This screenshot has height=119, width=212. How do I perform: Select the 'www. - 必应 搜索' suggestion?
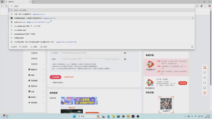click(102, 10)
